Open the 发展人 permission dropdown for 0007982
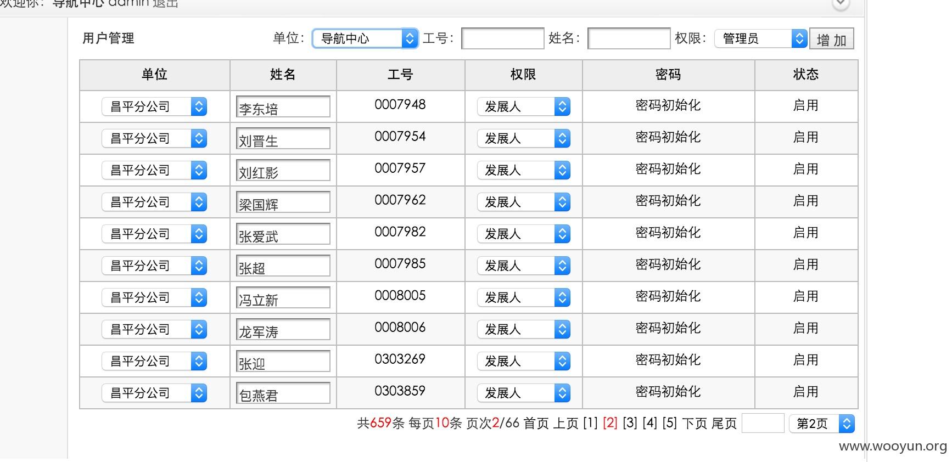 (x=524, y=234)
